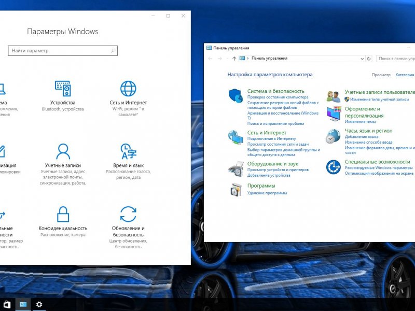
Task: Switch to Settings gear on the taskbar
Action: pos(39,304)
